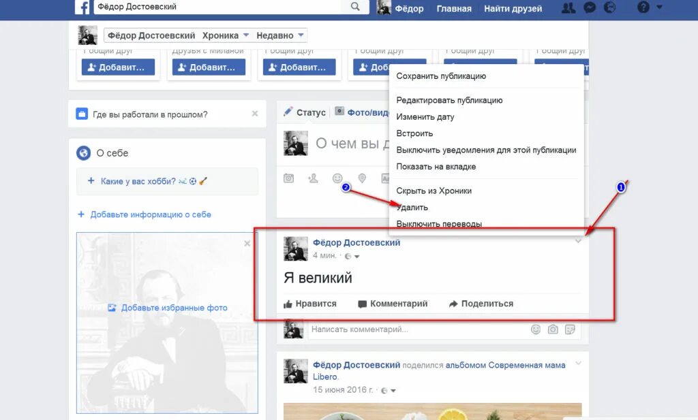Open the Недавно dropdown

pos(280,35)
